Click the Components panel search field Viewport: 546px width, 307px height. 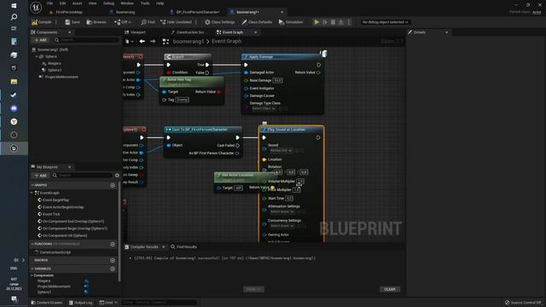[x=86, y=40]
